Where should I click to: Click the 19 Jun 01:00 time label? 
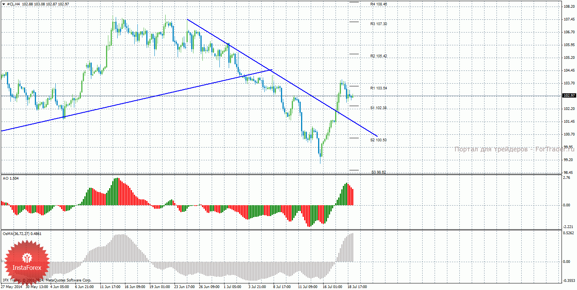point(159,287)
